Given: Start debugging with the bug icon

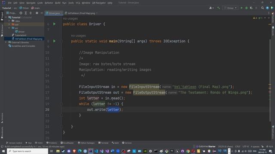Looking at the screenshot, I should [x=246, y=8].
